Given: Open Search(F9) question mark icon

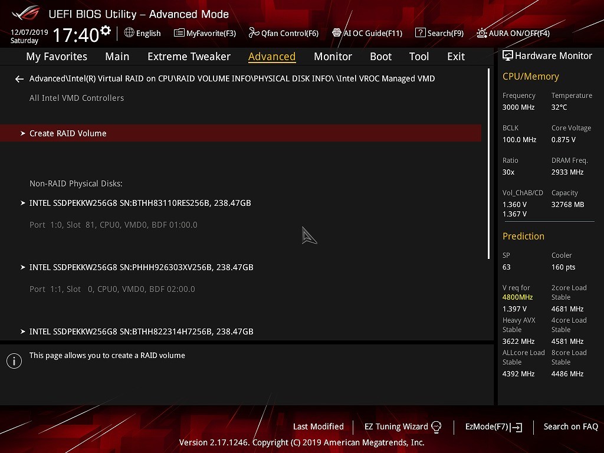Looking at the screenshot, I should [x=420, y=33].
